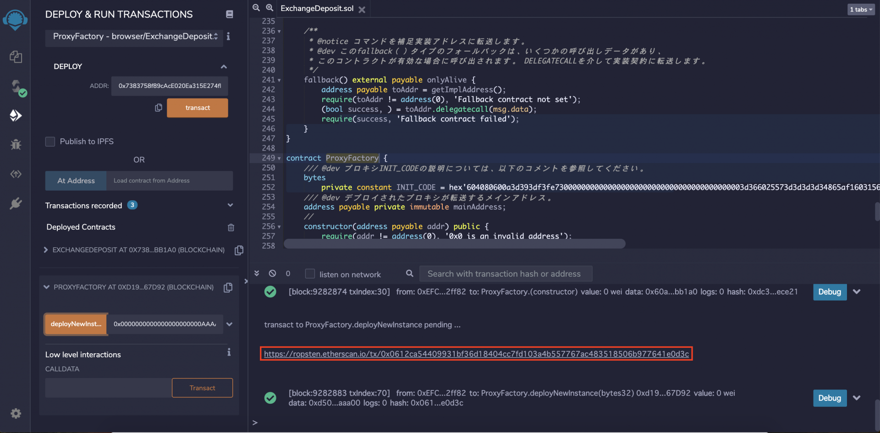Zoom in the editor font

(x=270, y=8)
